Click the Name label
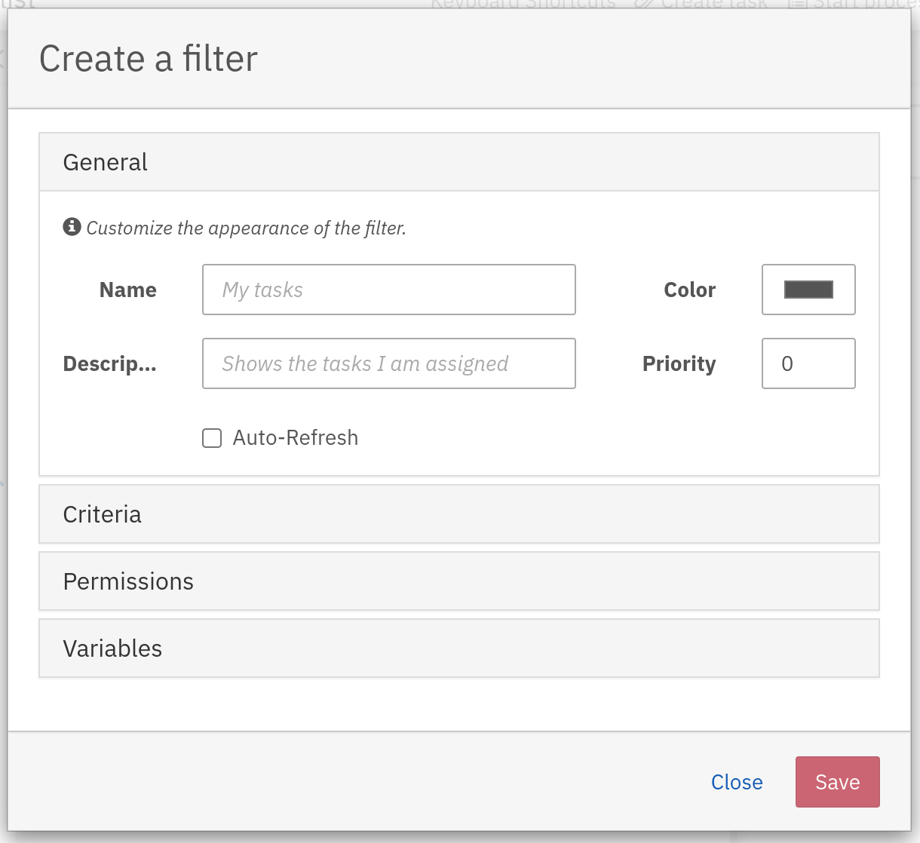Screen dimensions: 920x843 click(x=127, y=290)
